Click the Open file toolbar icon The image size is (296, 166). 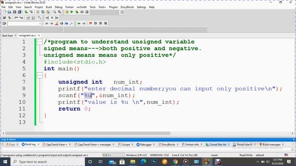click(x=9, y=12)
